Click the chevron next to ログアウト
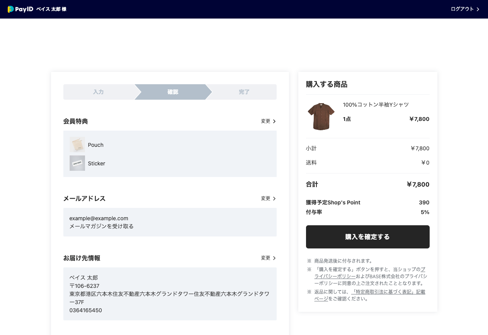The width and height of the screenshot is (488, 335). (x=478, y=9)
